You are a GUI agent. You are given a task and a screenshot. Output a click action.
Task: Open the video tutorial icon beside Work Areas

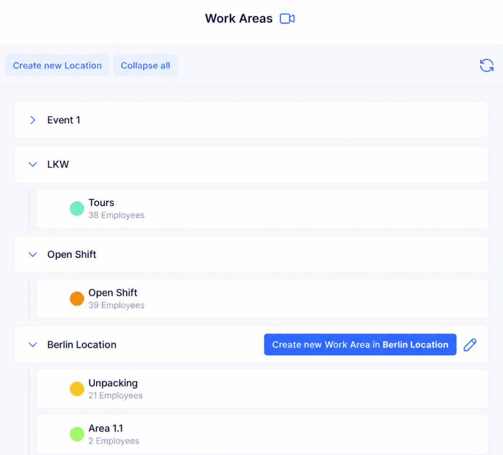pos(287,19)
